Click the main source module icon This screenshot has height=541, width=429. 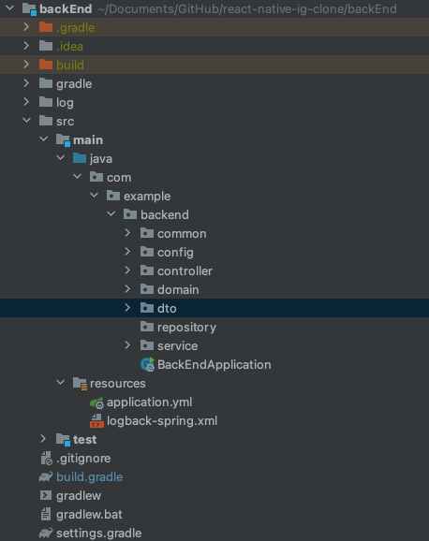coord(63,140)
